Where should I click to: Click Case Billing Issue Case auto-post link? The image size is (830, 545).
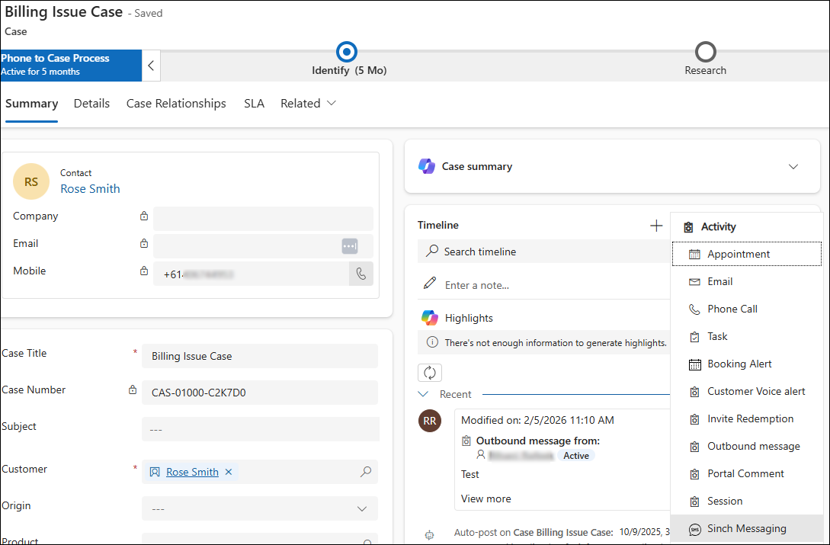click(x=563, y=532)
